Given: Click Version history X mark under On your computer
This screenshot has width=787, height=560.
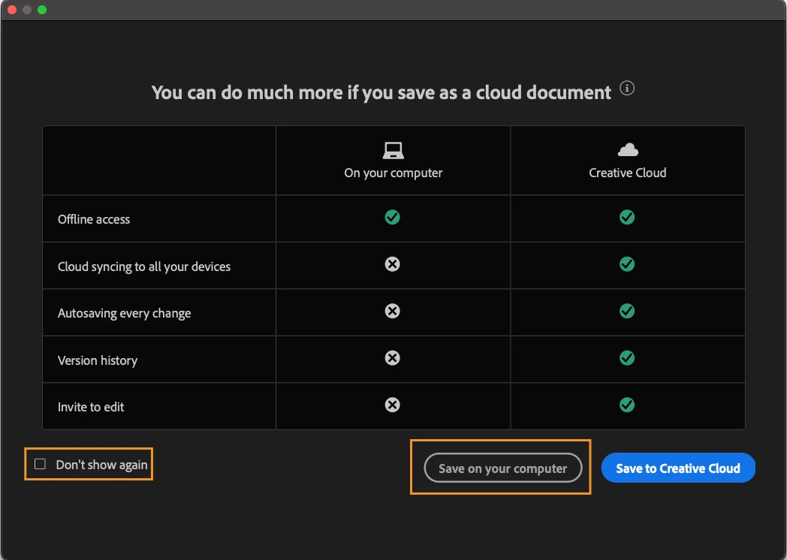Looking at the screenshot, I should click(393, 358).
